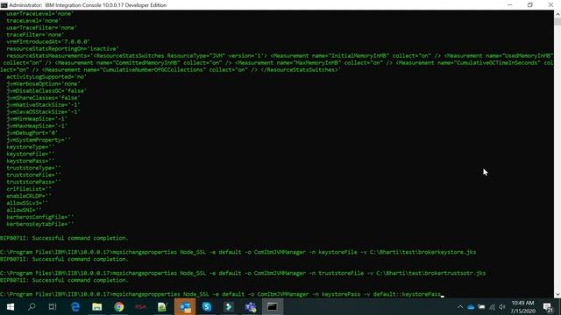Close the IBM Integration Console window
Viewport: 561px width, 315px height.
coord(550,5)
